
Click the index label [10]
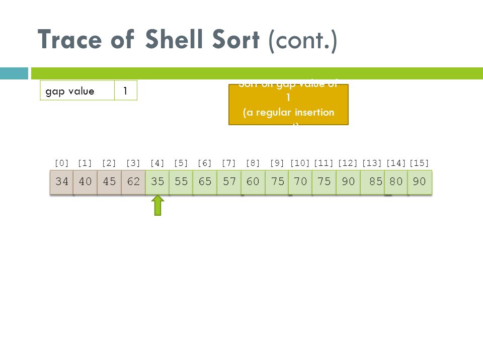tap(300, 163)
